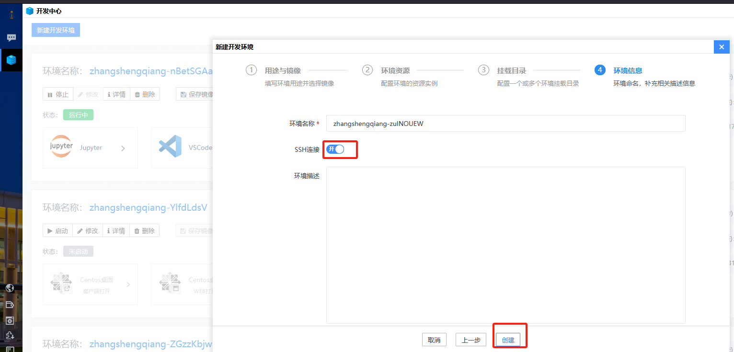Focus the 环境名称 input field
The height and width of the screenshot is (352, 734).
[x=506, y=123]
